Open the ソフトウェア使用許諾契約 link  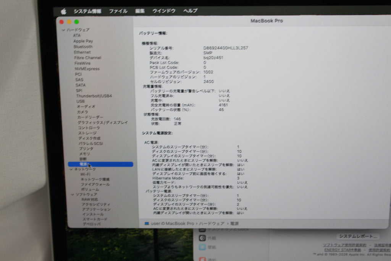tap(344, 245)
